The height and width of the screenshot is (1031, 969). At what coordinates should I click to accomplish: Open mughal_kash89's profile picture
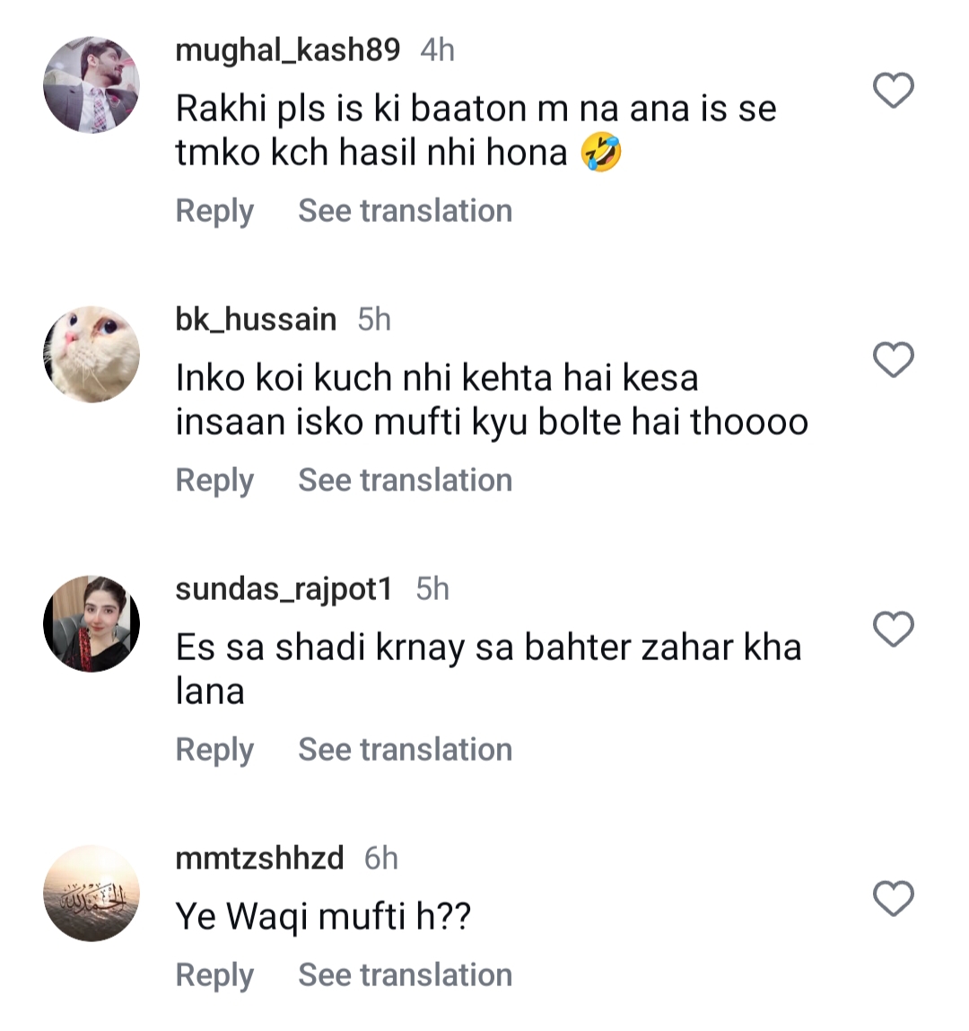tap(91, 85)
